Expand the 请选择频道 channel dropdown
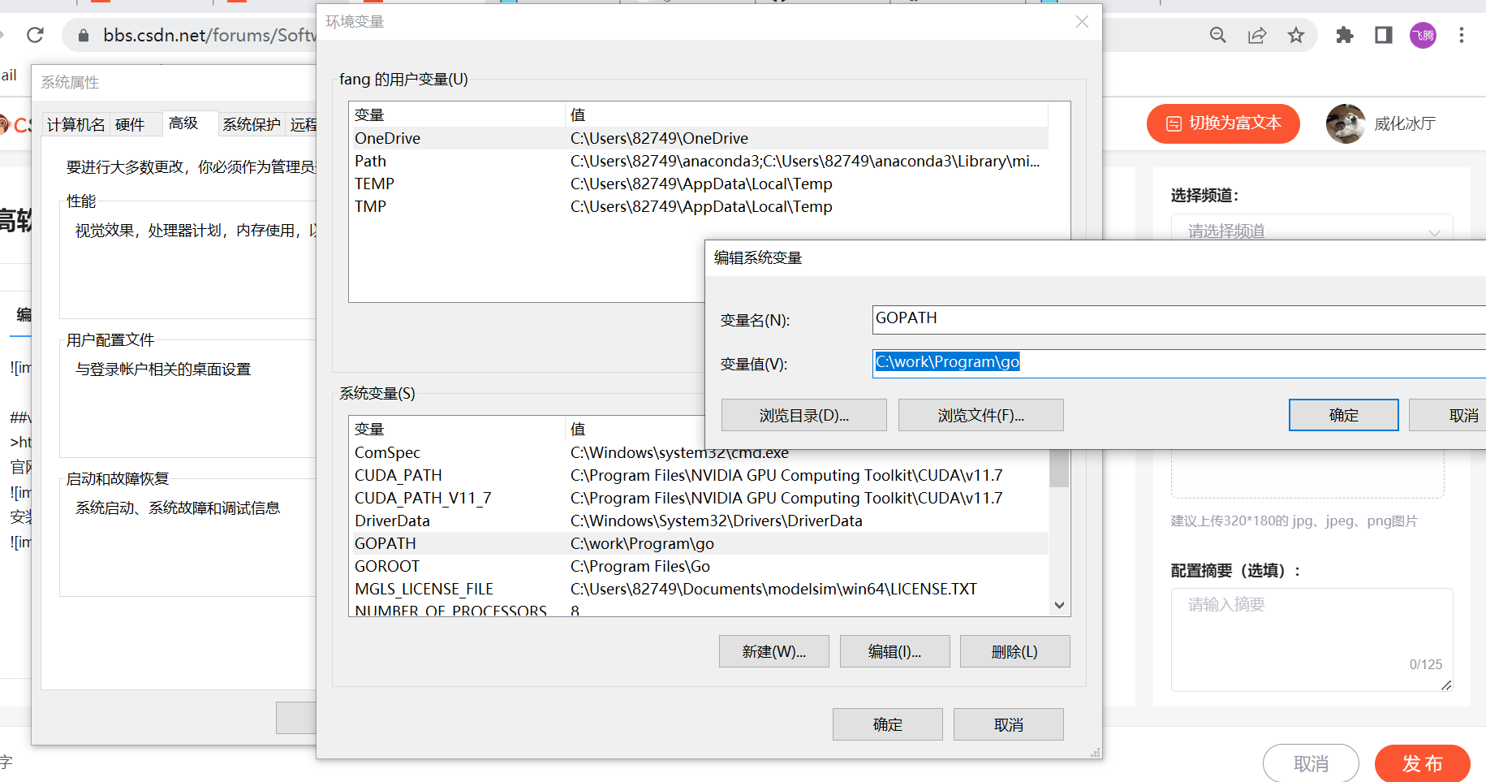Image resolution: width=1486 pixels, height=782 pixels. click(x=1312, y=231)
